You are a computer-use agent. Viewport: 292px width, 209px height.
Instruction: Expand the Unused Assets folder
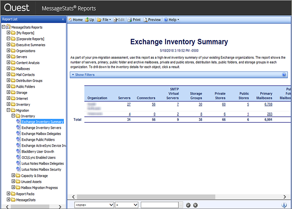(x=13, y=181)
